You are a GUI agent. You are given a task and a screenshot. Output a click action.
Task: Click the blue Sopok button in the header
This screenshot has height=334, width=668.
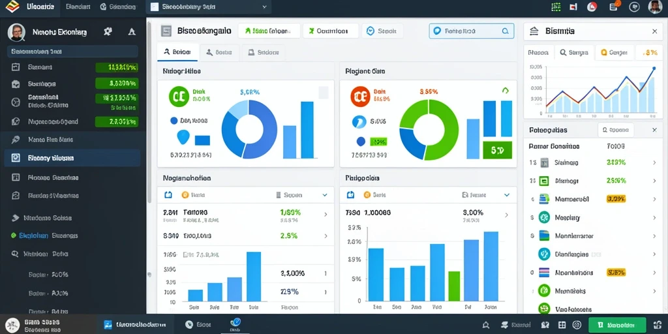click(x=382, y=31)
